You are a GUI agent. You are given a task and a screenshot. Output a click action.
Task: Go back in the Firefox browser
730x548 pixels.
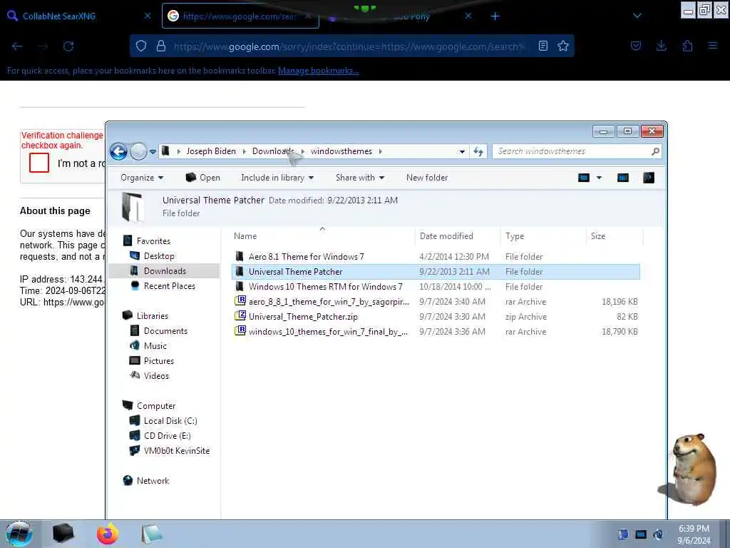tap(17, 46)
